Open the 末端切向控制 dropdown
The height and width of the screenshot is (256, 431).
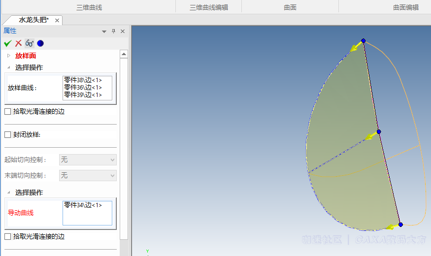tap(88, 175)
